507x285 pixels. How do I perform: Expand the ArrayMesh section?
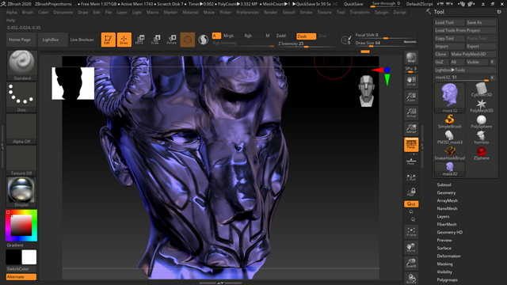click(x=447, y=200)
